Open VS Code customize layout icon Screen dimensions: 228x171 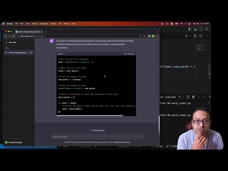click(207, 29)
